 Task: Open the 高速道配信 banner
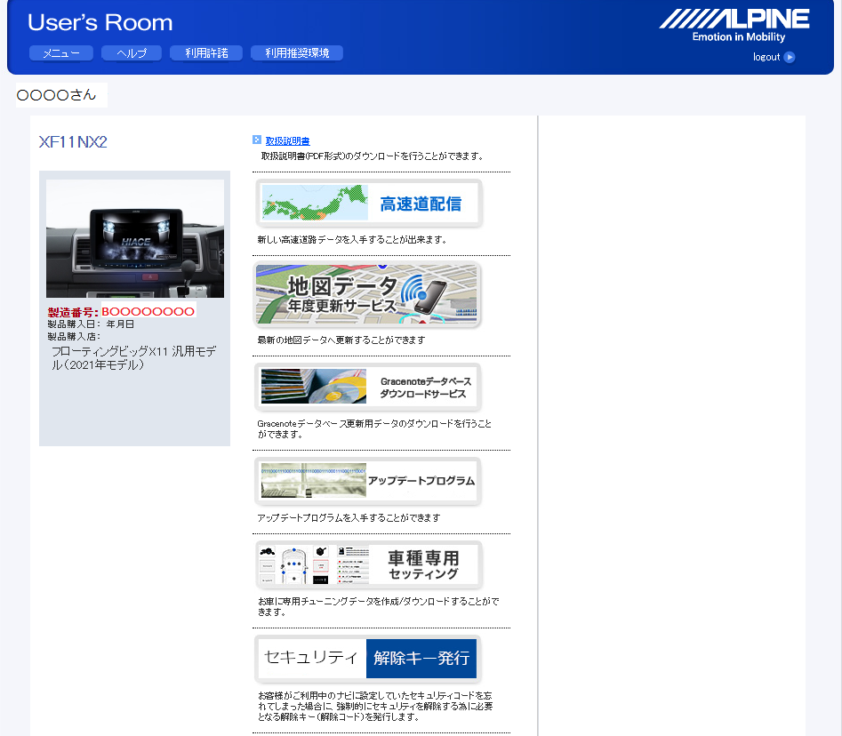point(368,204)
